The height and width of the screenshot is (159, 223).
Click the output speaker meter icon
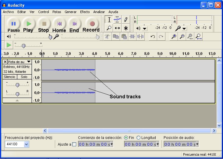coord(138,28)
